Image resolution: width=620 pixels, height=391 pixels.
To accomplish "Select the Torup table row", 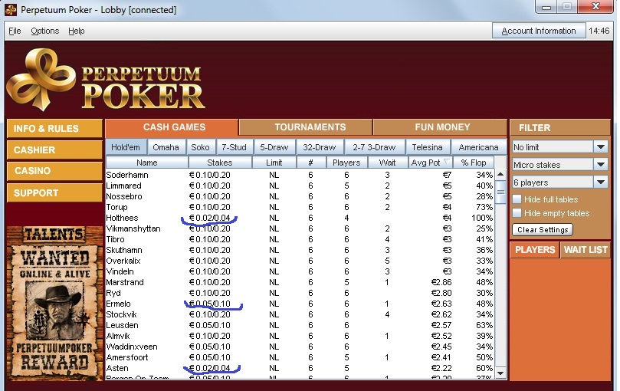I will coord(300,207).
